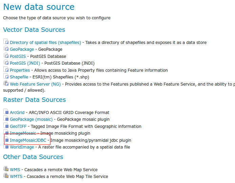
Task: Choose the GeoTIFF raster link
Action: [x=18, y=127]
